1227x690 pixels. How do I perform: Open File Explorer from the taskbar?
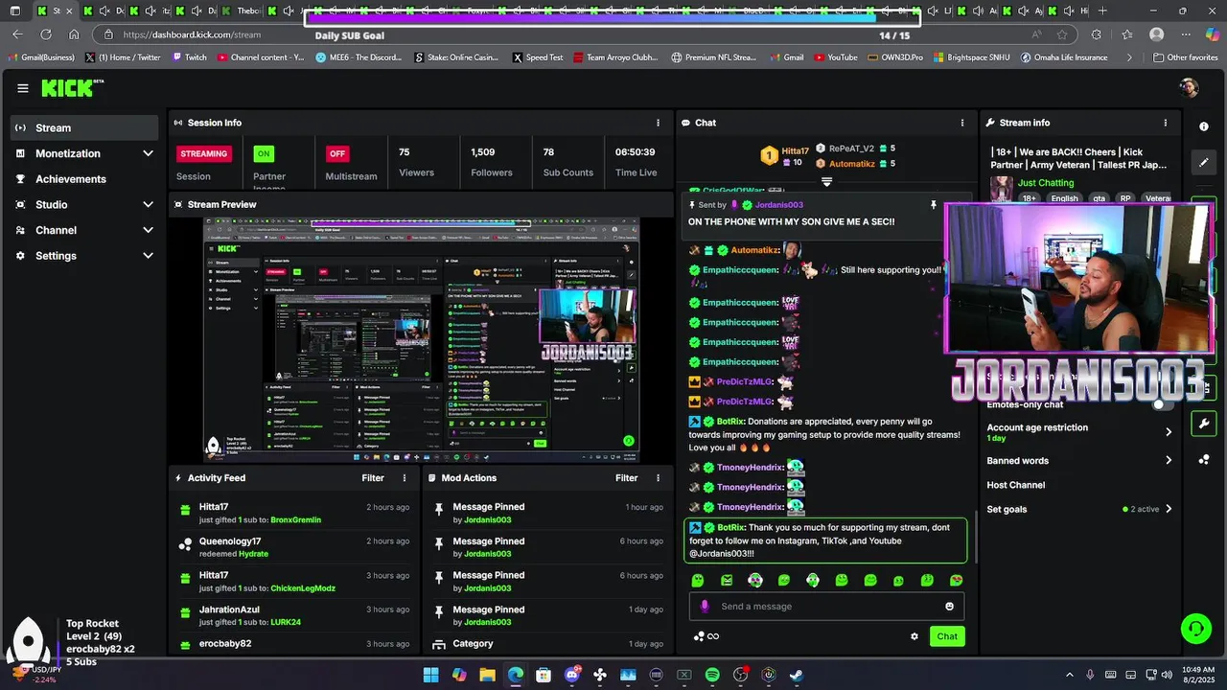(x=487, y=675)
